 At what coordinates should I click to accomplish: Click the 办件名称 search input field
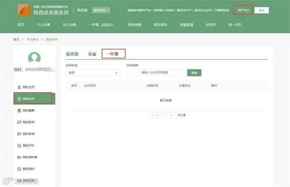[155, 72]
